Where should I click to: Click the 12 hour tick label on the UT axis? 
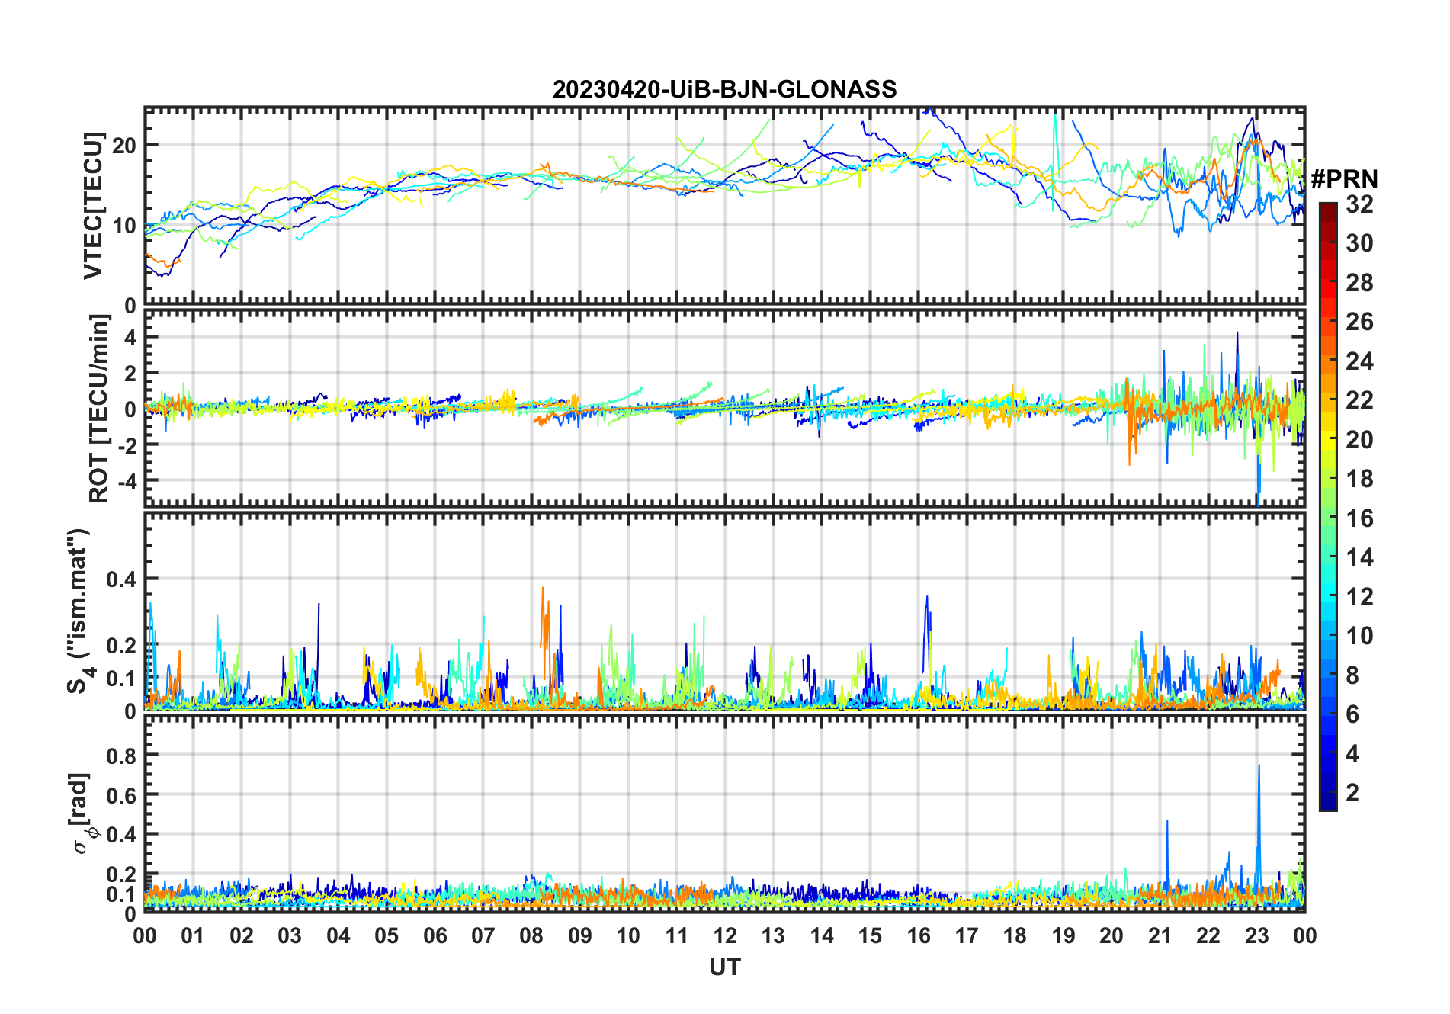pyautogui.click(x=724, y=936)
